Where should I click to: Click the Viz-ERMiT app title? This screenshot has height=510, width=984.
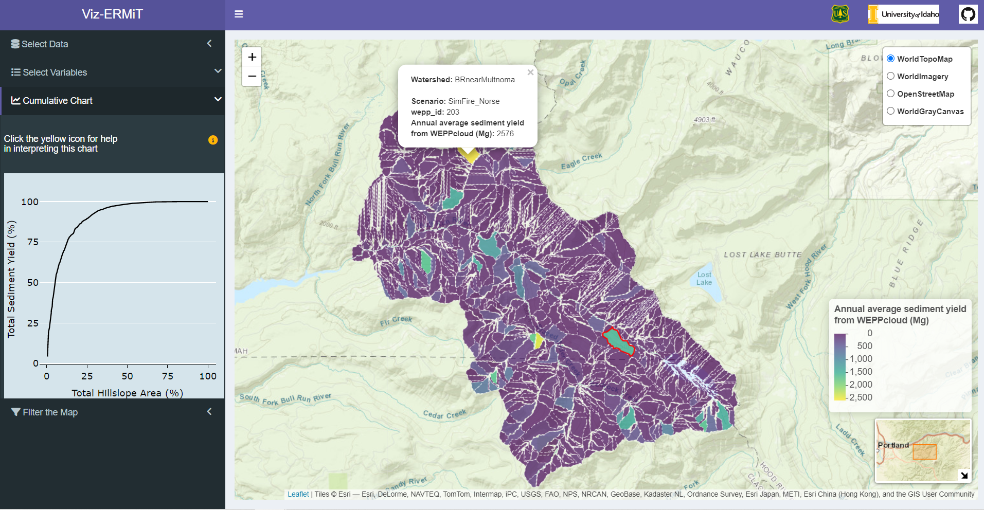click(112, 14)
